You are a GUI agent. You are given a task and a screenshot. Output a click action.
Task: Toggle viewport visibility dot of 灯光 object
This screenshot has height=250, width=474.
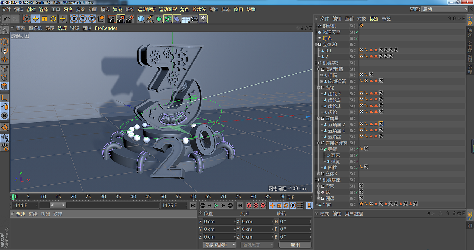coord(355,37)
